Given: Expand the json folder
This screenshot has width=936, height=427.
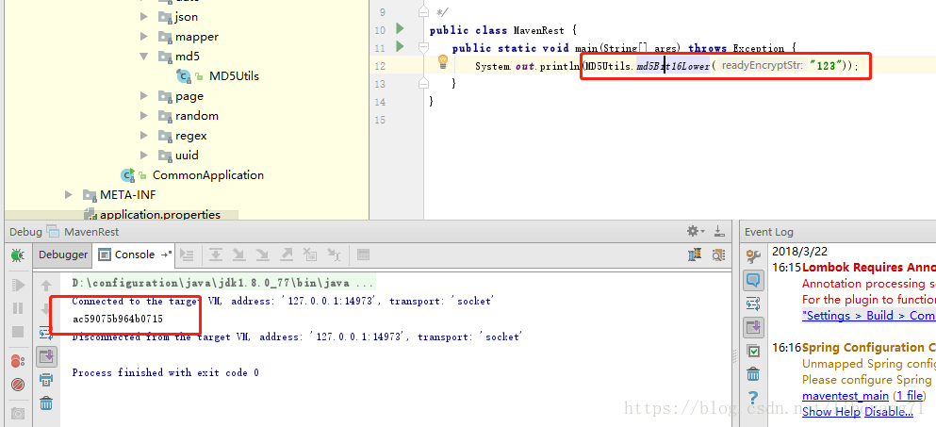Looking at the screenshot, I should 144,17.
